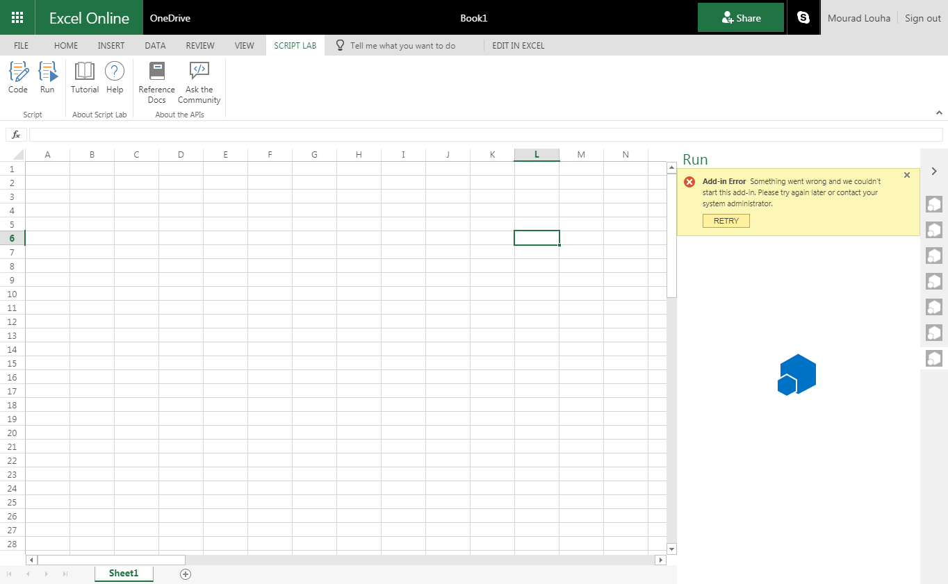Open the Code editor in Script Lab
The image size is (948, 584).
pyautogui.click(x=17, y=76)
